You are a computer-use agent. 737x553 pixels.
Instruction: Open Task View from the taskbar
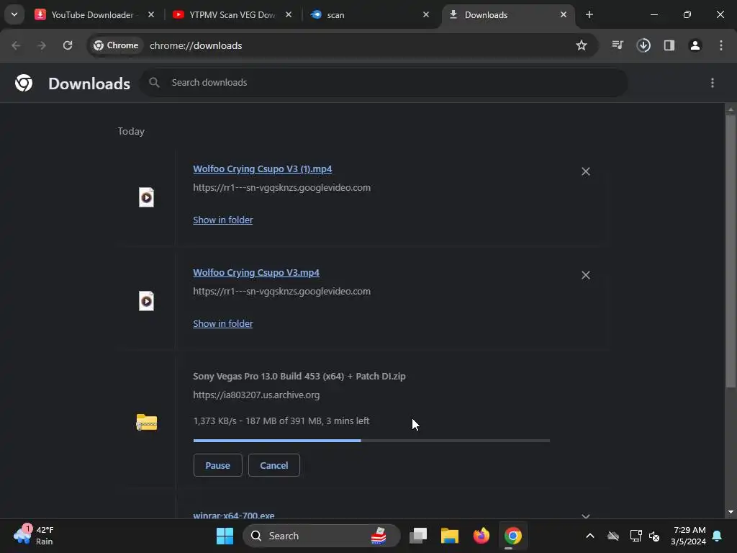[418, 536]
